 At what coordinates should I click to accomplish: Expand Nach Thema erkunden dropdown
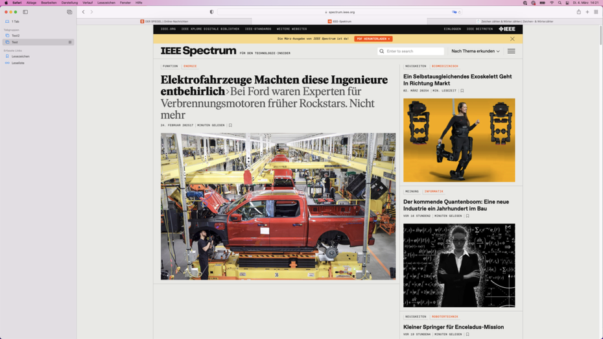click(475, 51)
